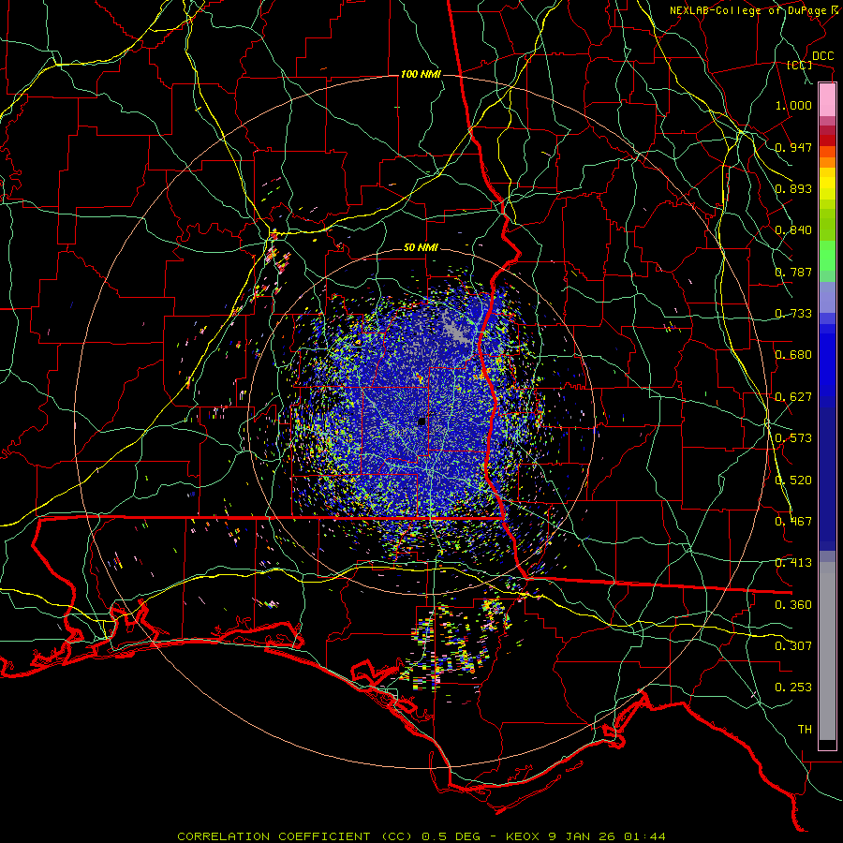The width and height of the screenshot is (843, 843).
Task: Select the 0.360 scale value
Action: click(x=793, y=605)
